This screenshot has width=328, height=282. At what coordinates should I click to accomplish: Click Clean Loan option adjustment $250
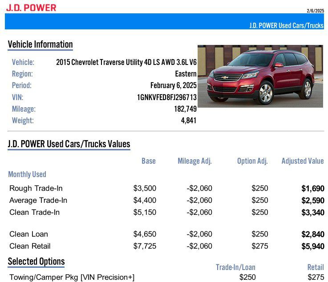coord(260,234)
